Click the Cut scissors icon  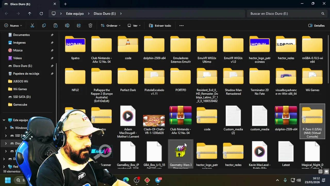[x=32, y=26]
